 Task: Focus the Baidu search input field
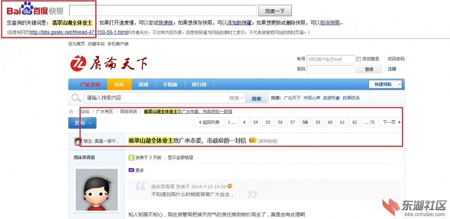(x=163, y=10)
